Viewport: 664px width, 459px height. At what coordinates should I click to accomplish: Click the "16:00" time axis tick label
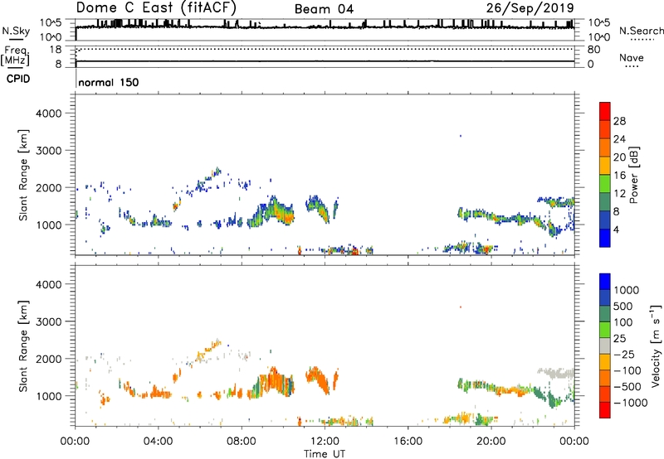(x=408, y=442)
